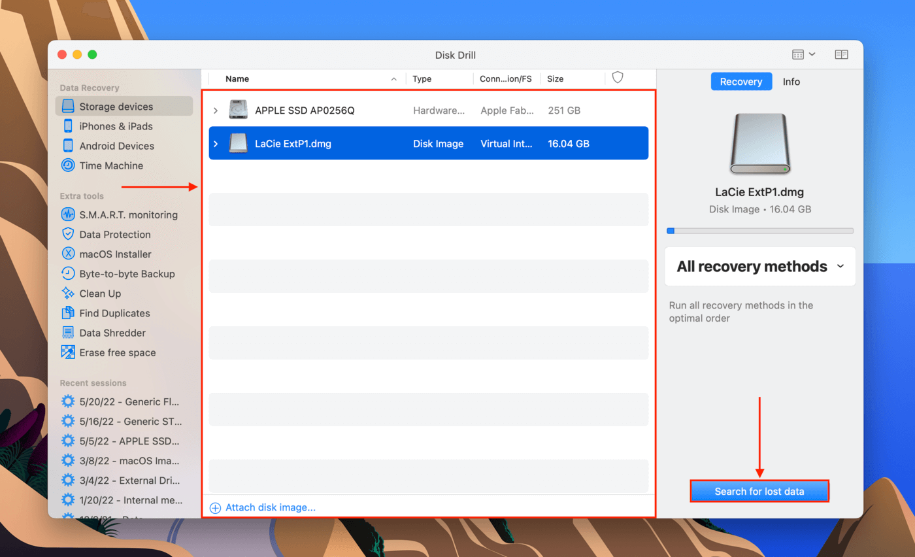Click the Hardware... type cell
The height and width of the screenshot is (557, 915).
[x=439, y=110]
